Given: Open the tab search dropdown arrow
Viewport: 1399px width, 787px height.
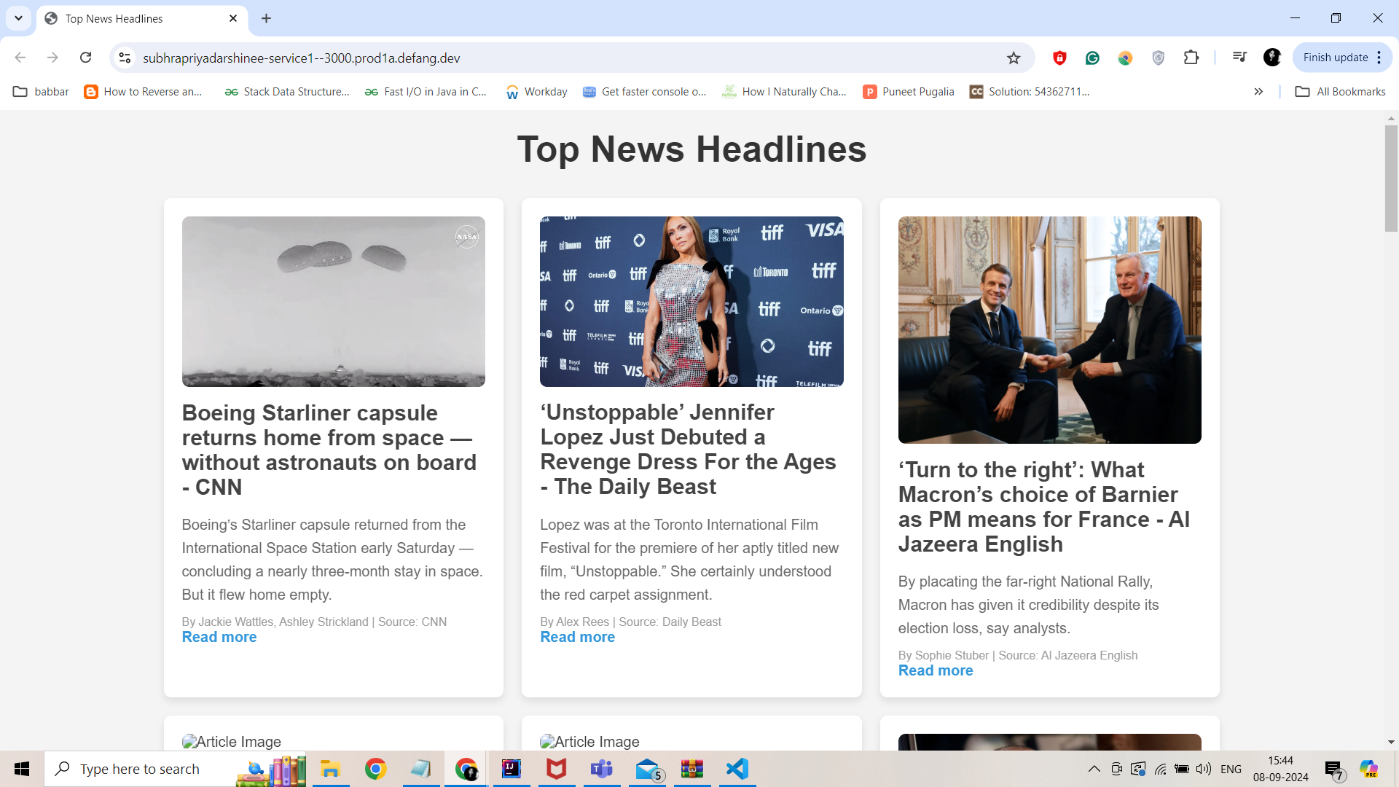Looking at the screenshot, I should click(18, 18).
